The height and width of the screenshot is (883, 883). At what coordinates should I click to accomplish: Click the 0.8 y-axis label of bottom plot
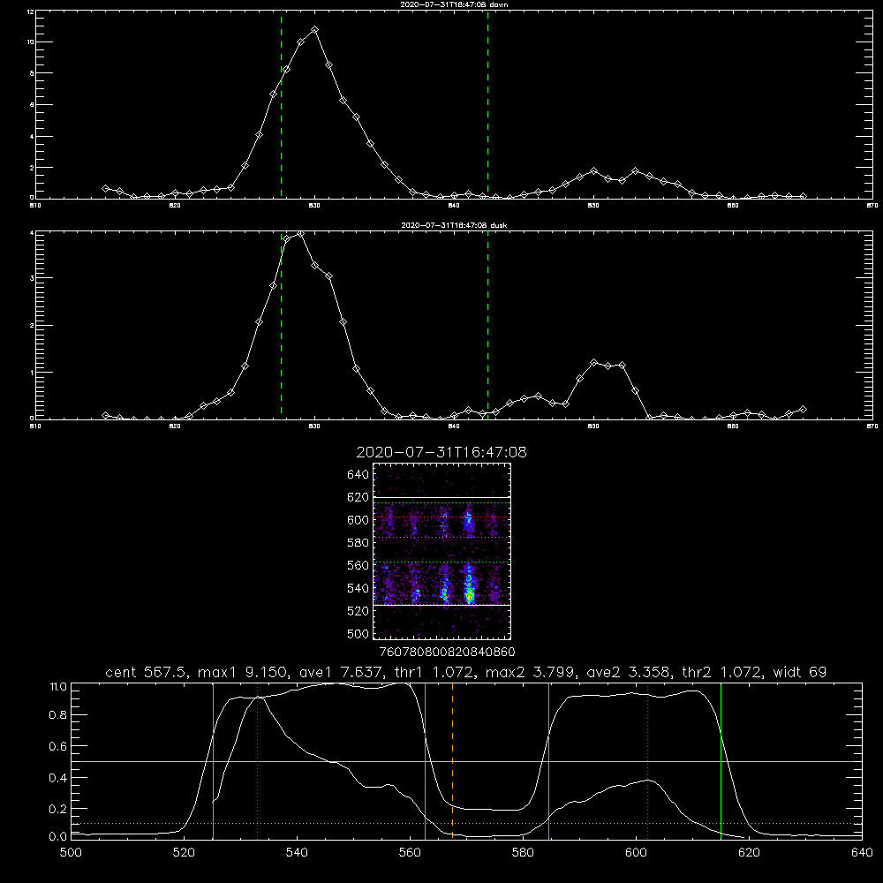58,715
